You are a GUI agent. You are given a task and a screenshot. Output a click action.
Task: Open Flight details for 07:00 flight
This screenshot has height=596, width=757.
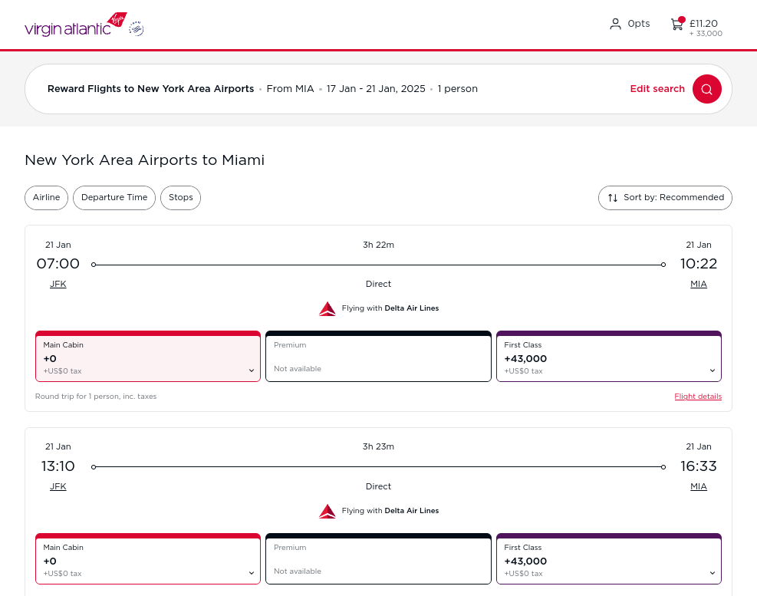(x=698, y=397)
